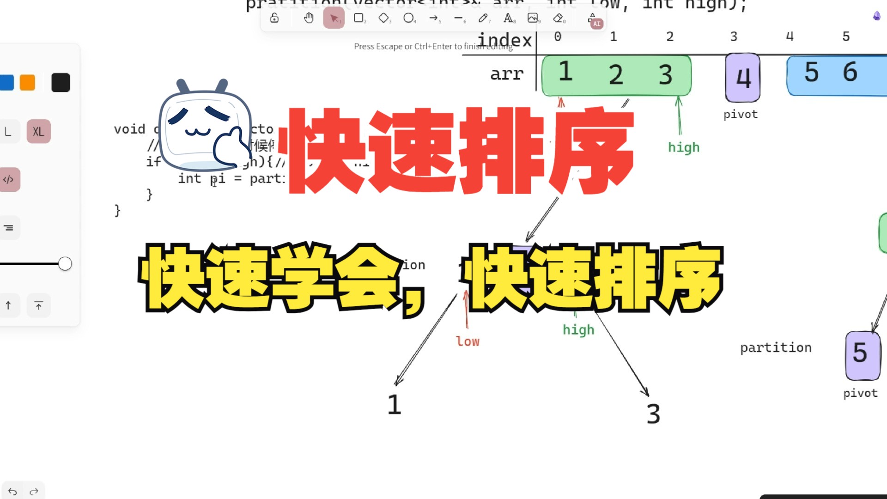Select the rectangle shape tool

point(359,18)
